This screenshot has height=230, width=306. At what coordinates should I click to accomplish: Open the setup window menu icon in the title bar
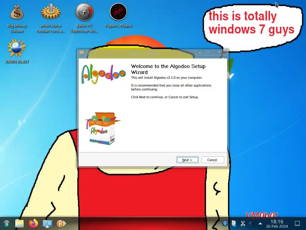pos(81,52)
